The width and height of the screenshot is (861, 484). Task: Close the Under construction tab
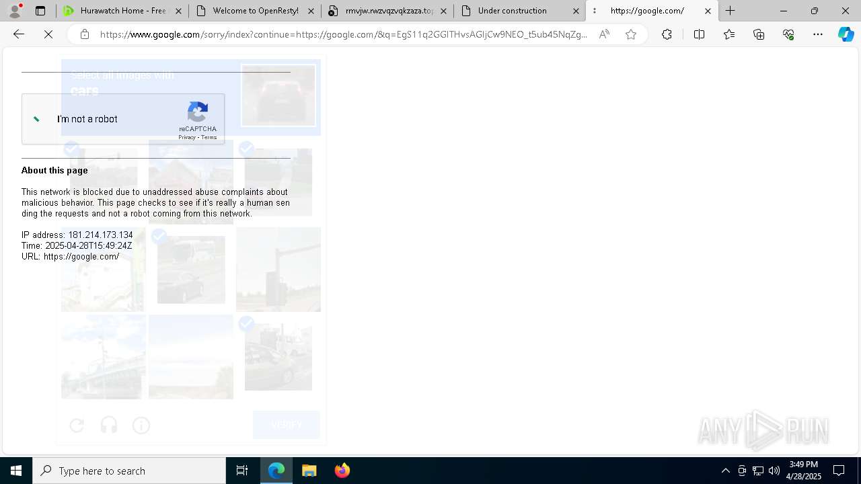[576, 11]
